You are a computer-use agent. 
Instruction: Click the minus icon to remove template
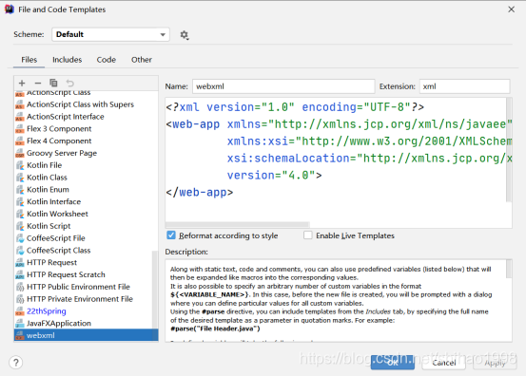point(38,83)
